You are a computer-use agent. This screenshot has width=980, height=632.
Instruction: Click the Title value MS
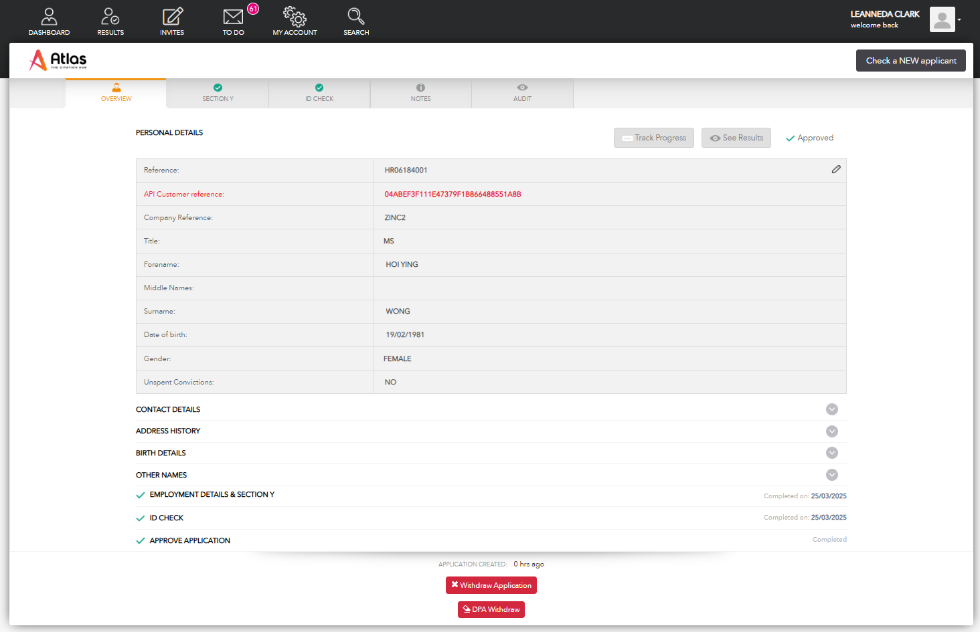[x=389, y=241]
